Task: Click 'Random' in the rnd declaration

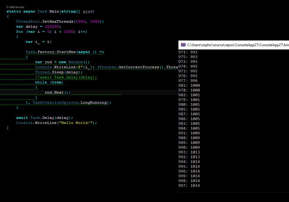Action: pos(76,62)
